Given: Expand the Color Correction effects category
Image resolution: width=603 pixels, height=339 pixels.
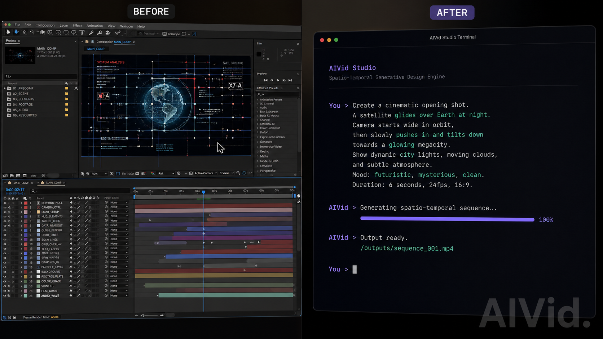Looking at the screenshot, I should click(x=258, y=128).
